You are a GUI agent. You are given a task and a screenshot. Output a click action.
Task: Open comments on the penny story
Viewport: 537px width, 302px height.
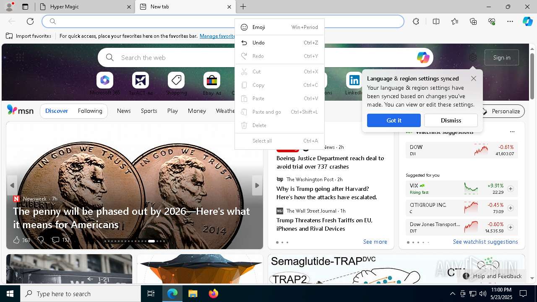[x=60, y=240]
